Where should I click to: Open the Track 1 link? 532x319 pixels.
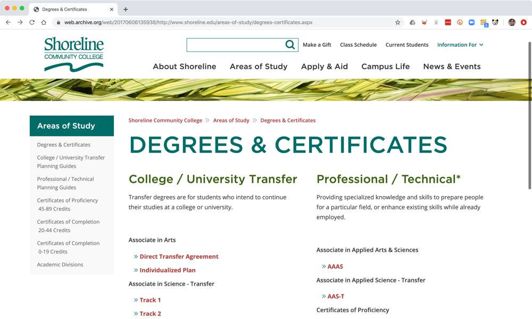[x=150, y=300]
